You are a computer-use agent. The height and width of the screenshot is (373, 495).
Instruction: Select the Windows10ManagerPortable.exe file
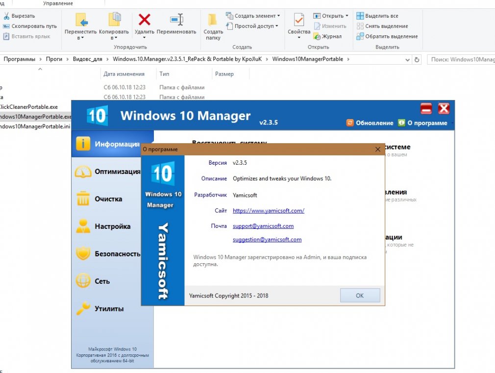(x=35, y=117)
